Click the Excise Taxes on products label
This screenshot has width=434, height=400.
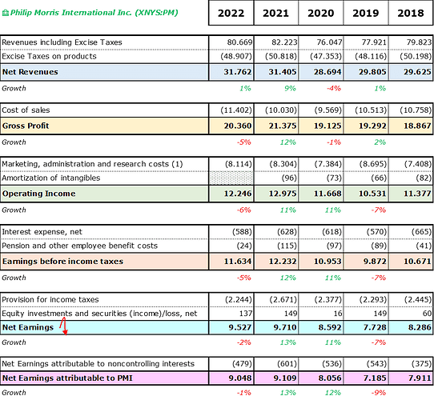[x=50, y=57]
